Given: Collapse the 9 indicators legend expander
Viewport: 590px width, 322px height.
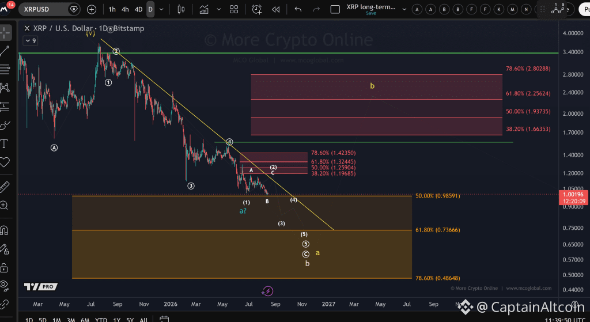Looking at the screenshot, I should pyautogui.click(x=31, y=41).
